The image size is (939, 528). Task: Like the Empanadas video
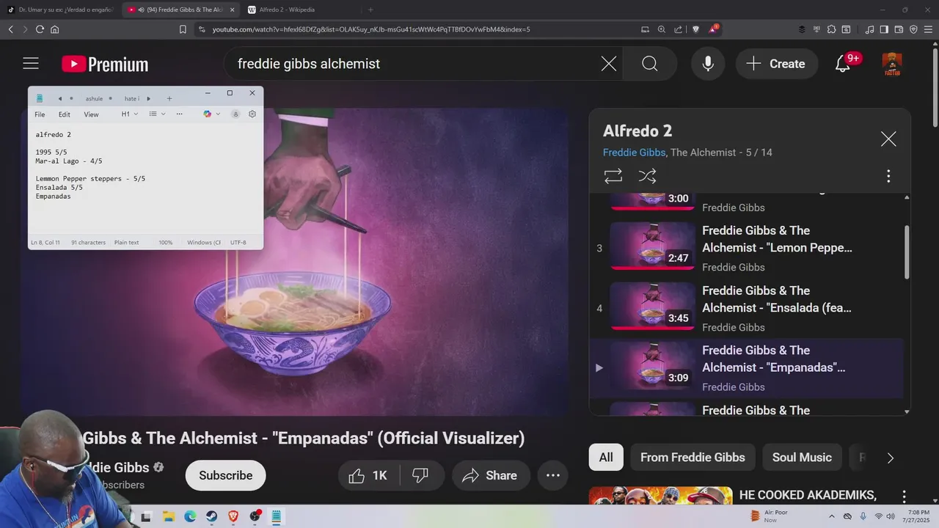(368, 475)
